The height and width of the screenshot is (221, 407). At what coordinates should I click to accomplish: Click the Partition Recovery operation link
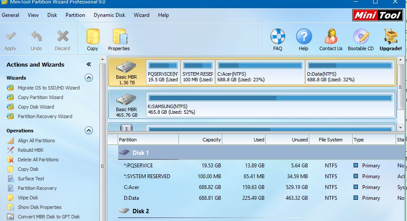(x=37, y=188)
